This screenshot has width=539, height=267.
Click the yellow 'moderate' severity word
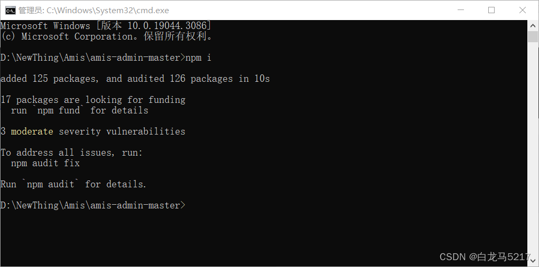32,131
